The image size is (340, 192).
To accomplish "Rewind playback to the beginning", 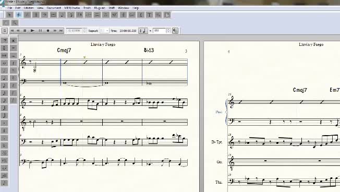I will (12, 31).
